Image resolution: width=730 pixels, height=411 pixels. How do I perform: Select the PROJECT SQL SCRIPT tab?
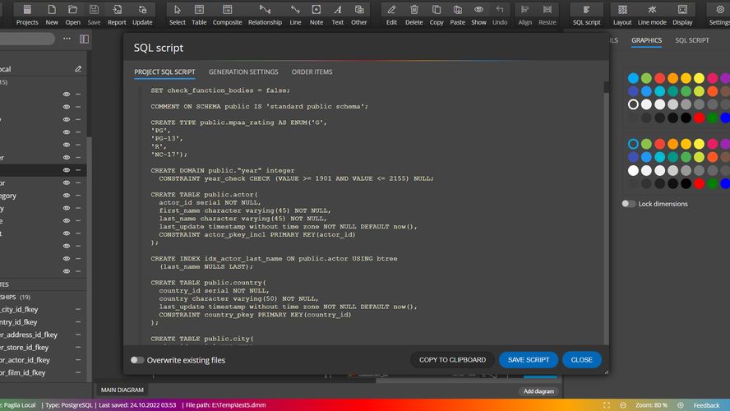click(164, 72)
